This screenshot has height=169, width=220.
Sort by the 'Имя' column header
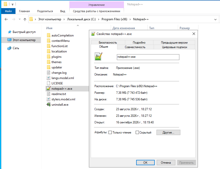49,28
